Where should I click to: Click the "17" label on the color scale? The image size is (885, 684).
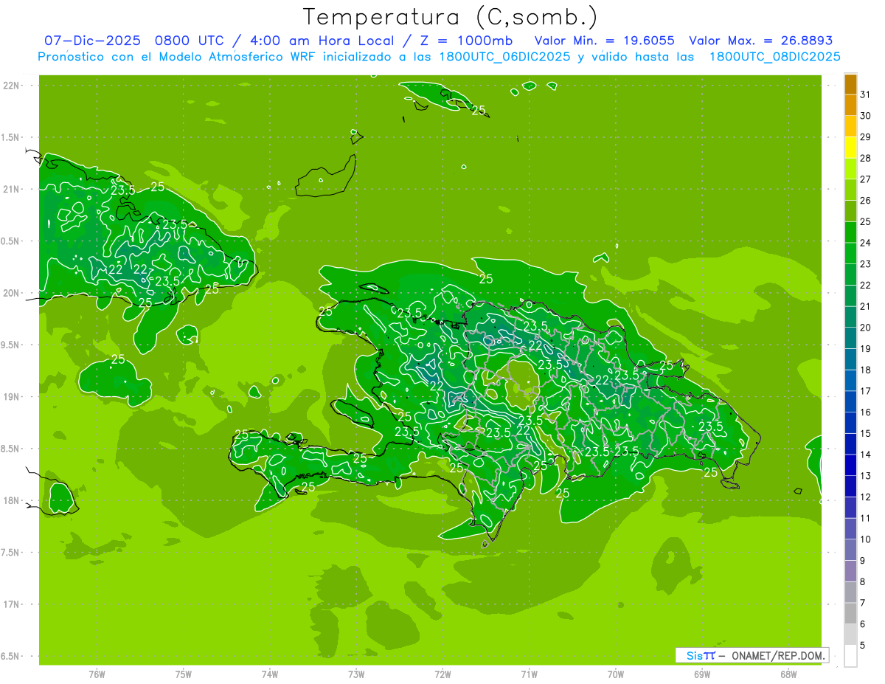[x=865, y=391]
